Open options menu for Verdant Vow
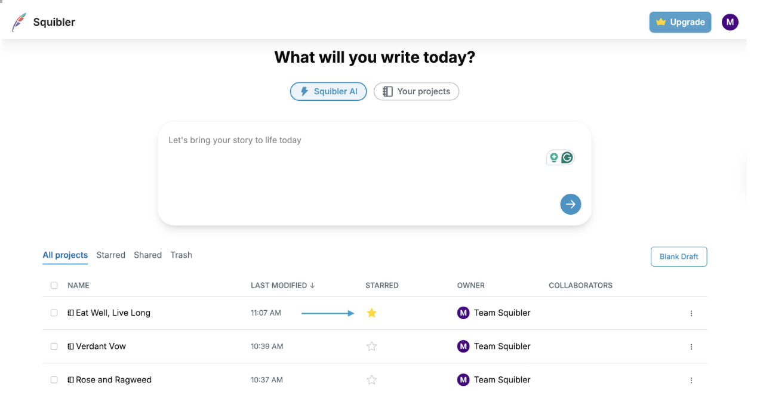The image size is (763, 414). click(691, 347)
